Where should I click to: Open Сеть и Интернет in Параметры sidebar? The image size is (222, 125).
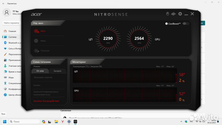point(12,49)
